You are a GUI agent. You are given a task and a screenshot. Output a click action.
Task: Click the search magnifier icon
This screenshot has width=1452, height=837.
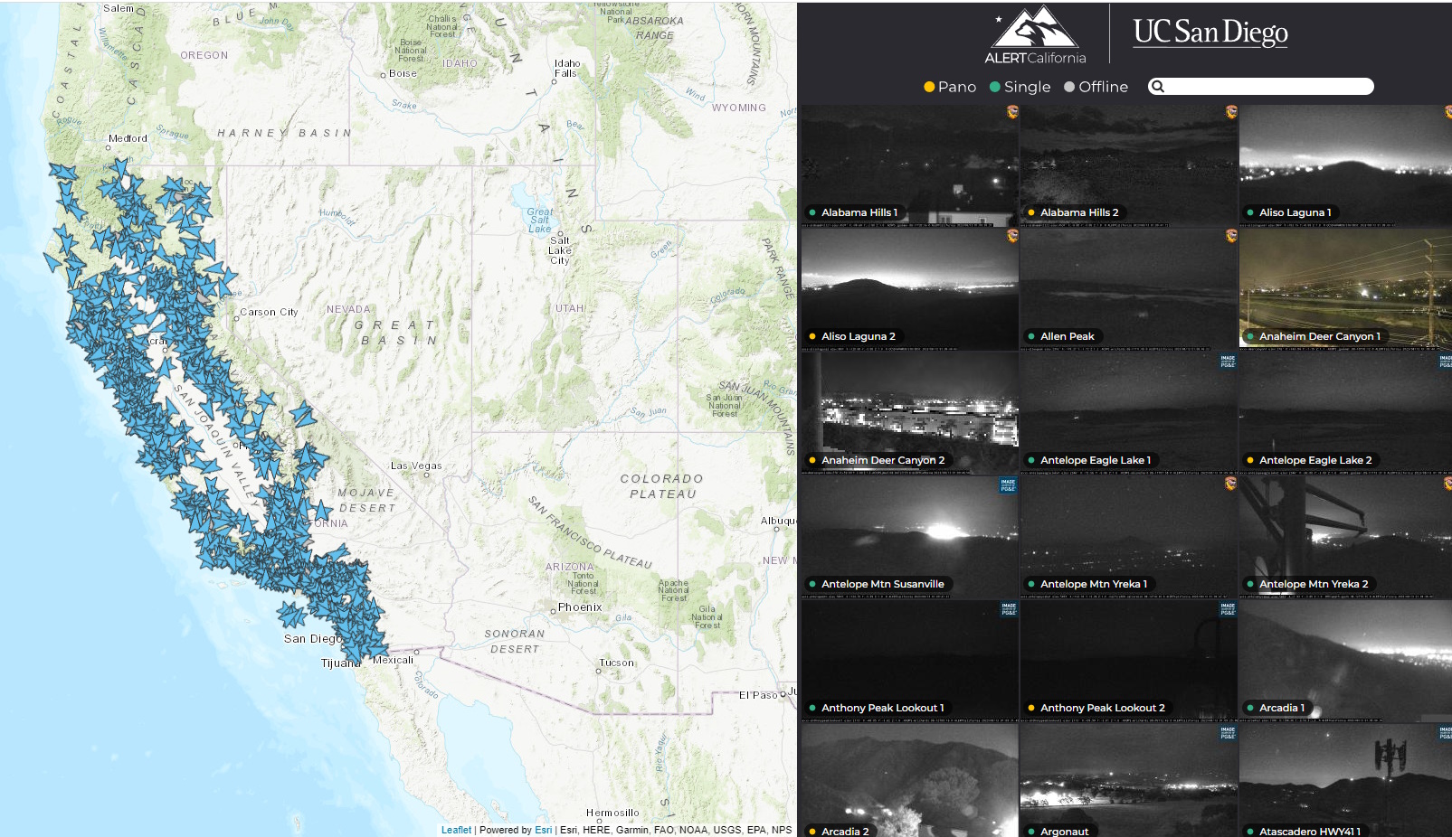(x=1157, y=87)
